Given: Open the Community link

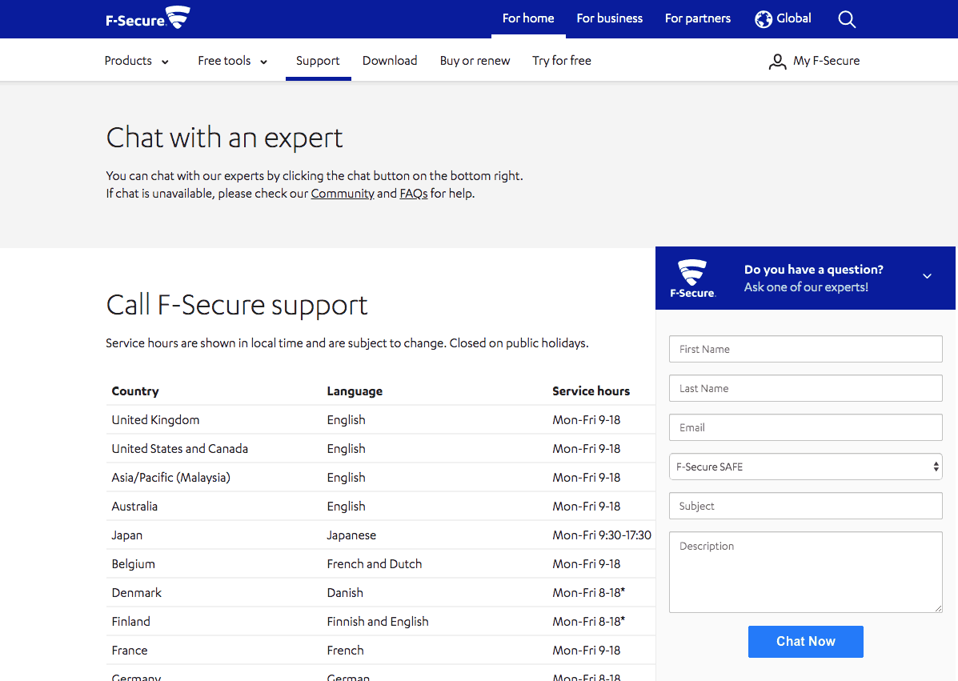Looking at the screenshot, I should [343, 193].
